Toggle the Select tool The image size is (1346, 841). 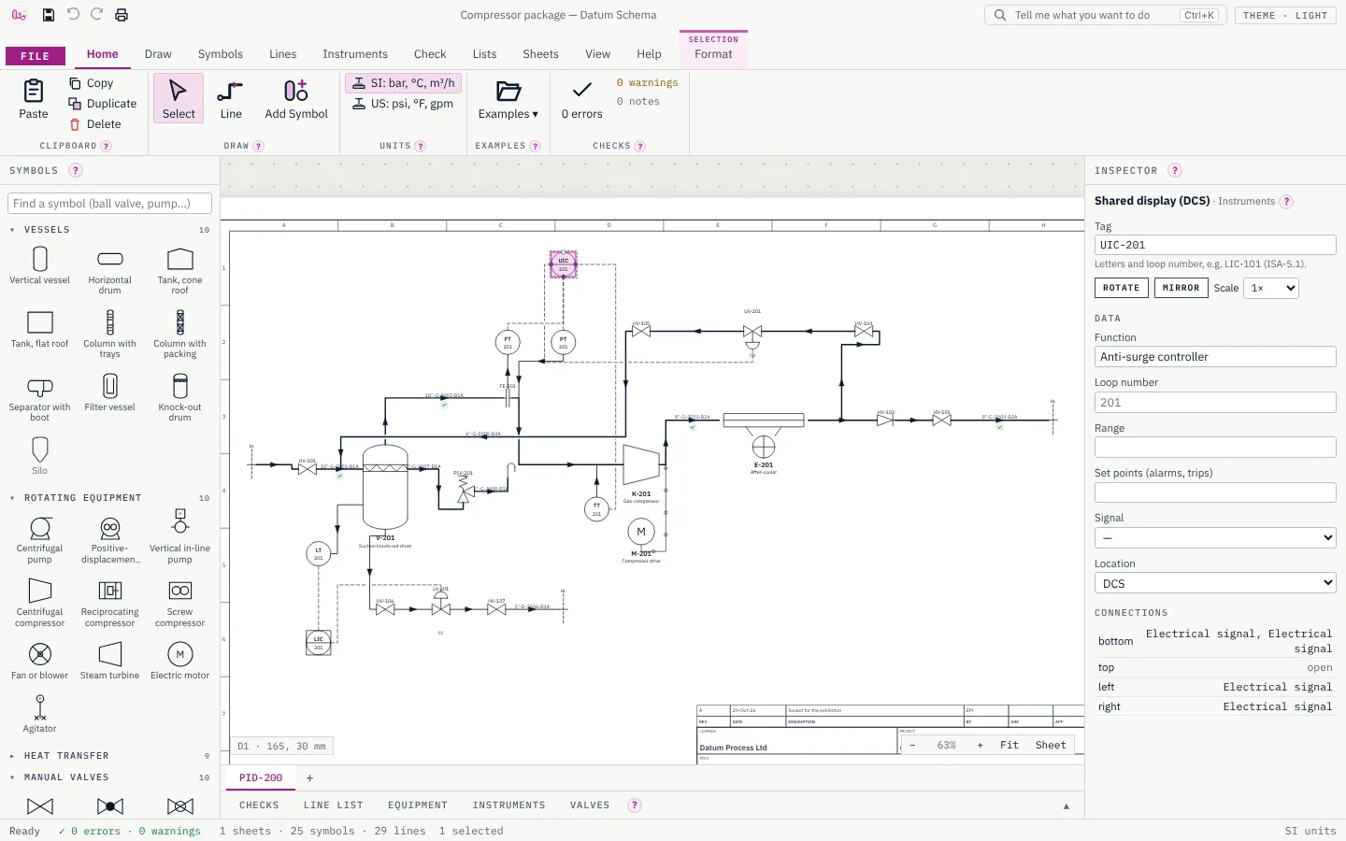click(179, 99)
